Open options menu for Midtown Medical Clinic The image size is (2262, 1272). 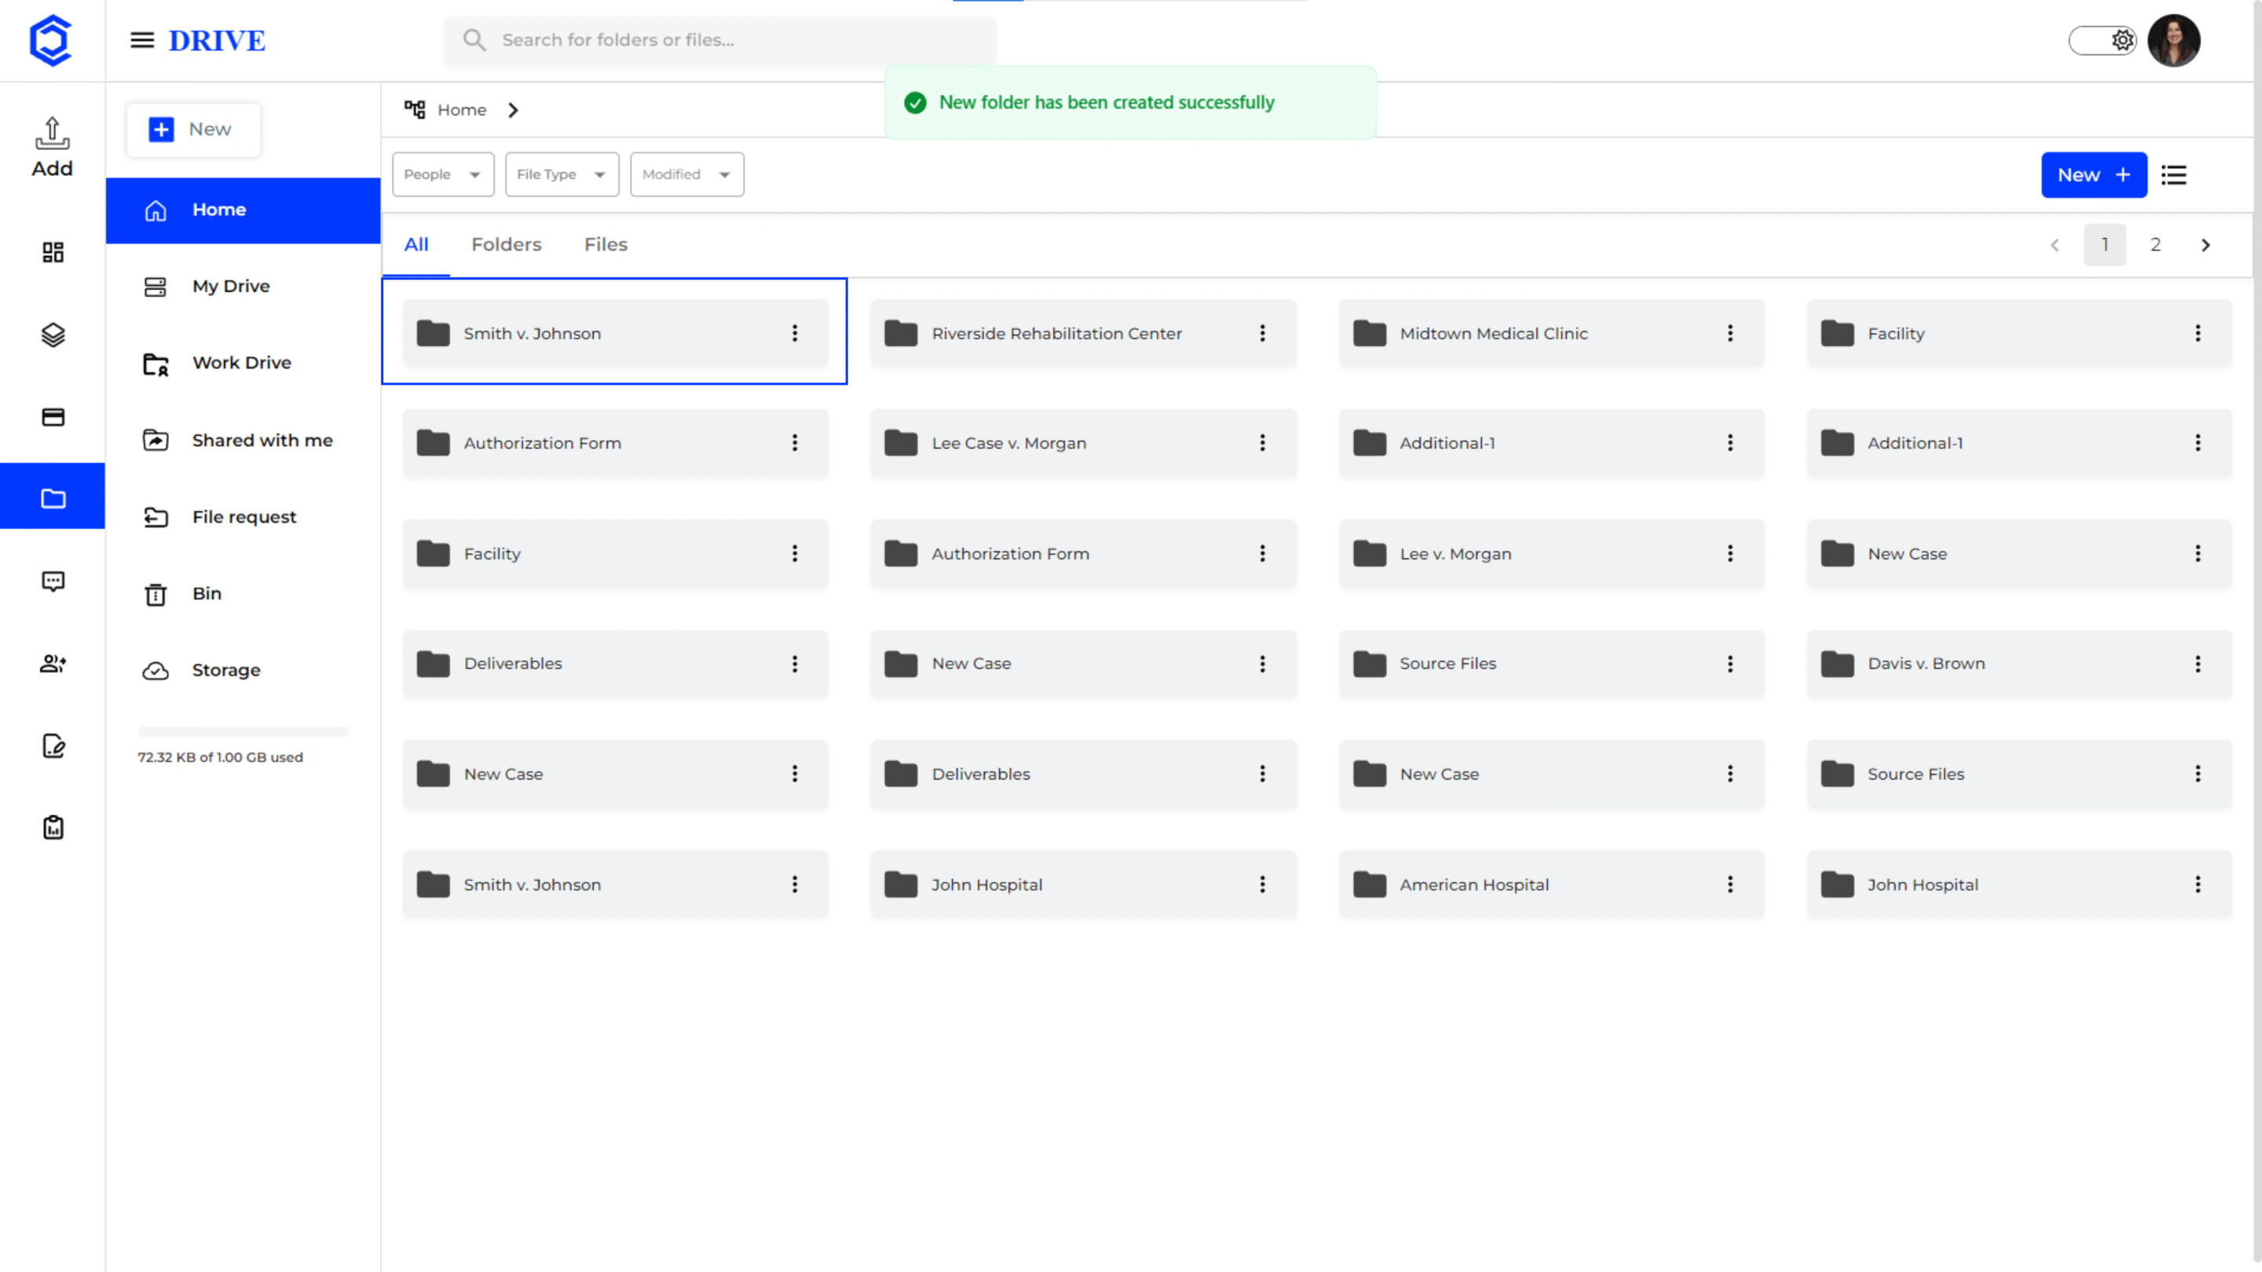click(1729, 333)
